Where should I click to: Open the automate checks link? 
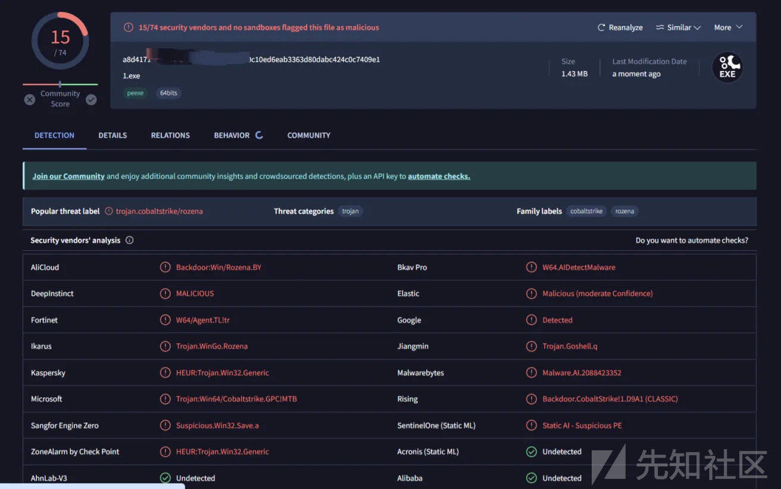(439, 176)
